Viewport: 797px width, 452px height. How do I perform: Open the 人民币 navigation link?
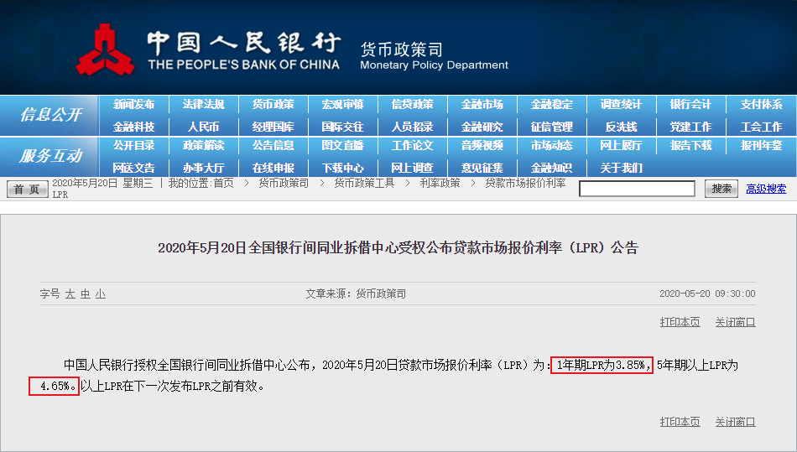(203, 127)
